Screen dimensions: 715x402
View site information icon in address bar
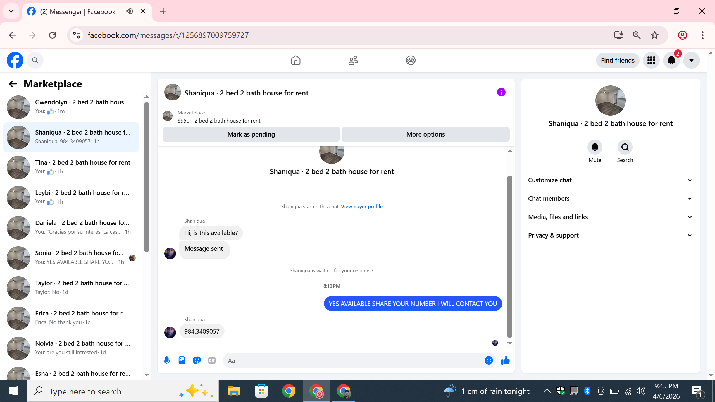pyautogui.click(x=77, y=35)
